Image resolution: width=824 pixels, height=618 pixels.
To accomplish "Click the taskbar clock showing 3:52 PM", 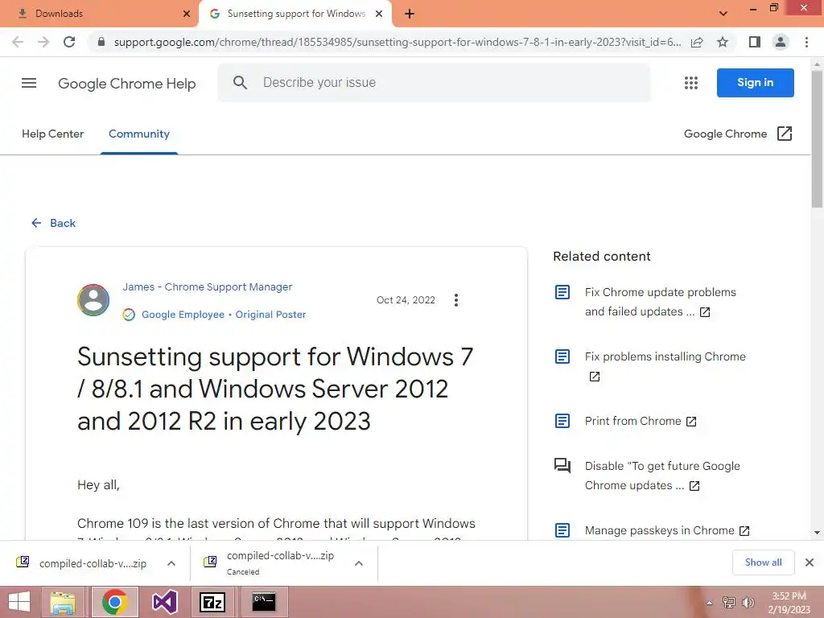I will click(789, 603).
